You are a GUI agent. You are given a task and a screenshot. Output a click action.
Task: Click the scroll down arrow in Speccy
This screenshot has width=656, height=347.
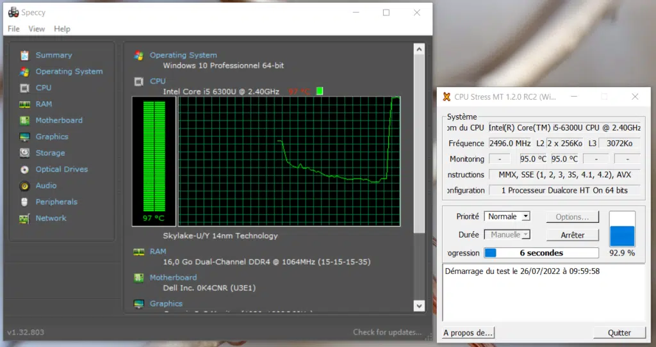coord(419,305)
